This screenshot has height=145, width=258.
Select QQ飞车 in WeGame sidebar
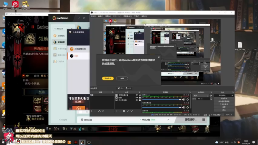coord(60,62)
